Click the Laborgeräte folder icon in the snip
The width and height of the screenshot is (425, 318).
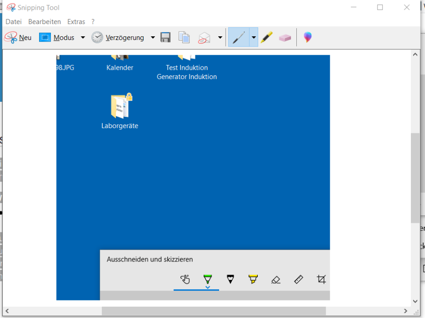(120, 106)
